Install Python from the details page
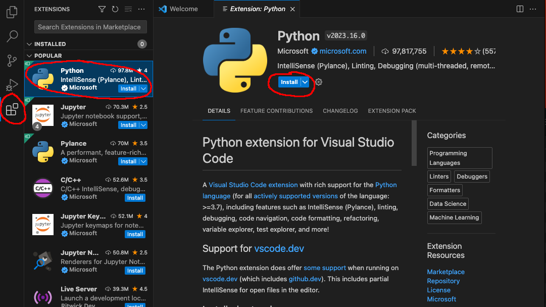The width and height of the screenshot is (546, 307). pos(289,82)
